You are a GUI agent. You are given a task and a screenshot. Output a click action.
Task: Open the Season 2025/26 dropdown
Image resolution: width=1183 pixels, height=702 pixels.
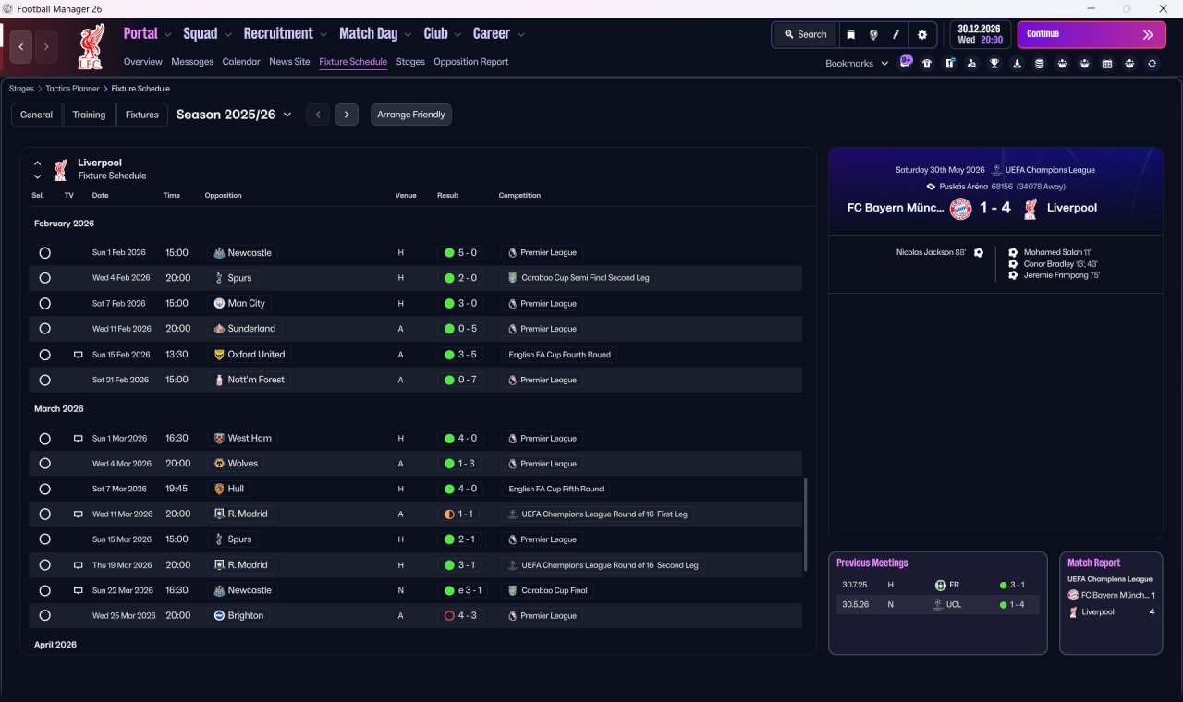(234, 115)
